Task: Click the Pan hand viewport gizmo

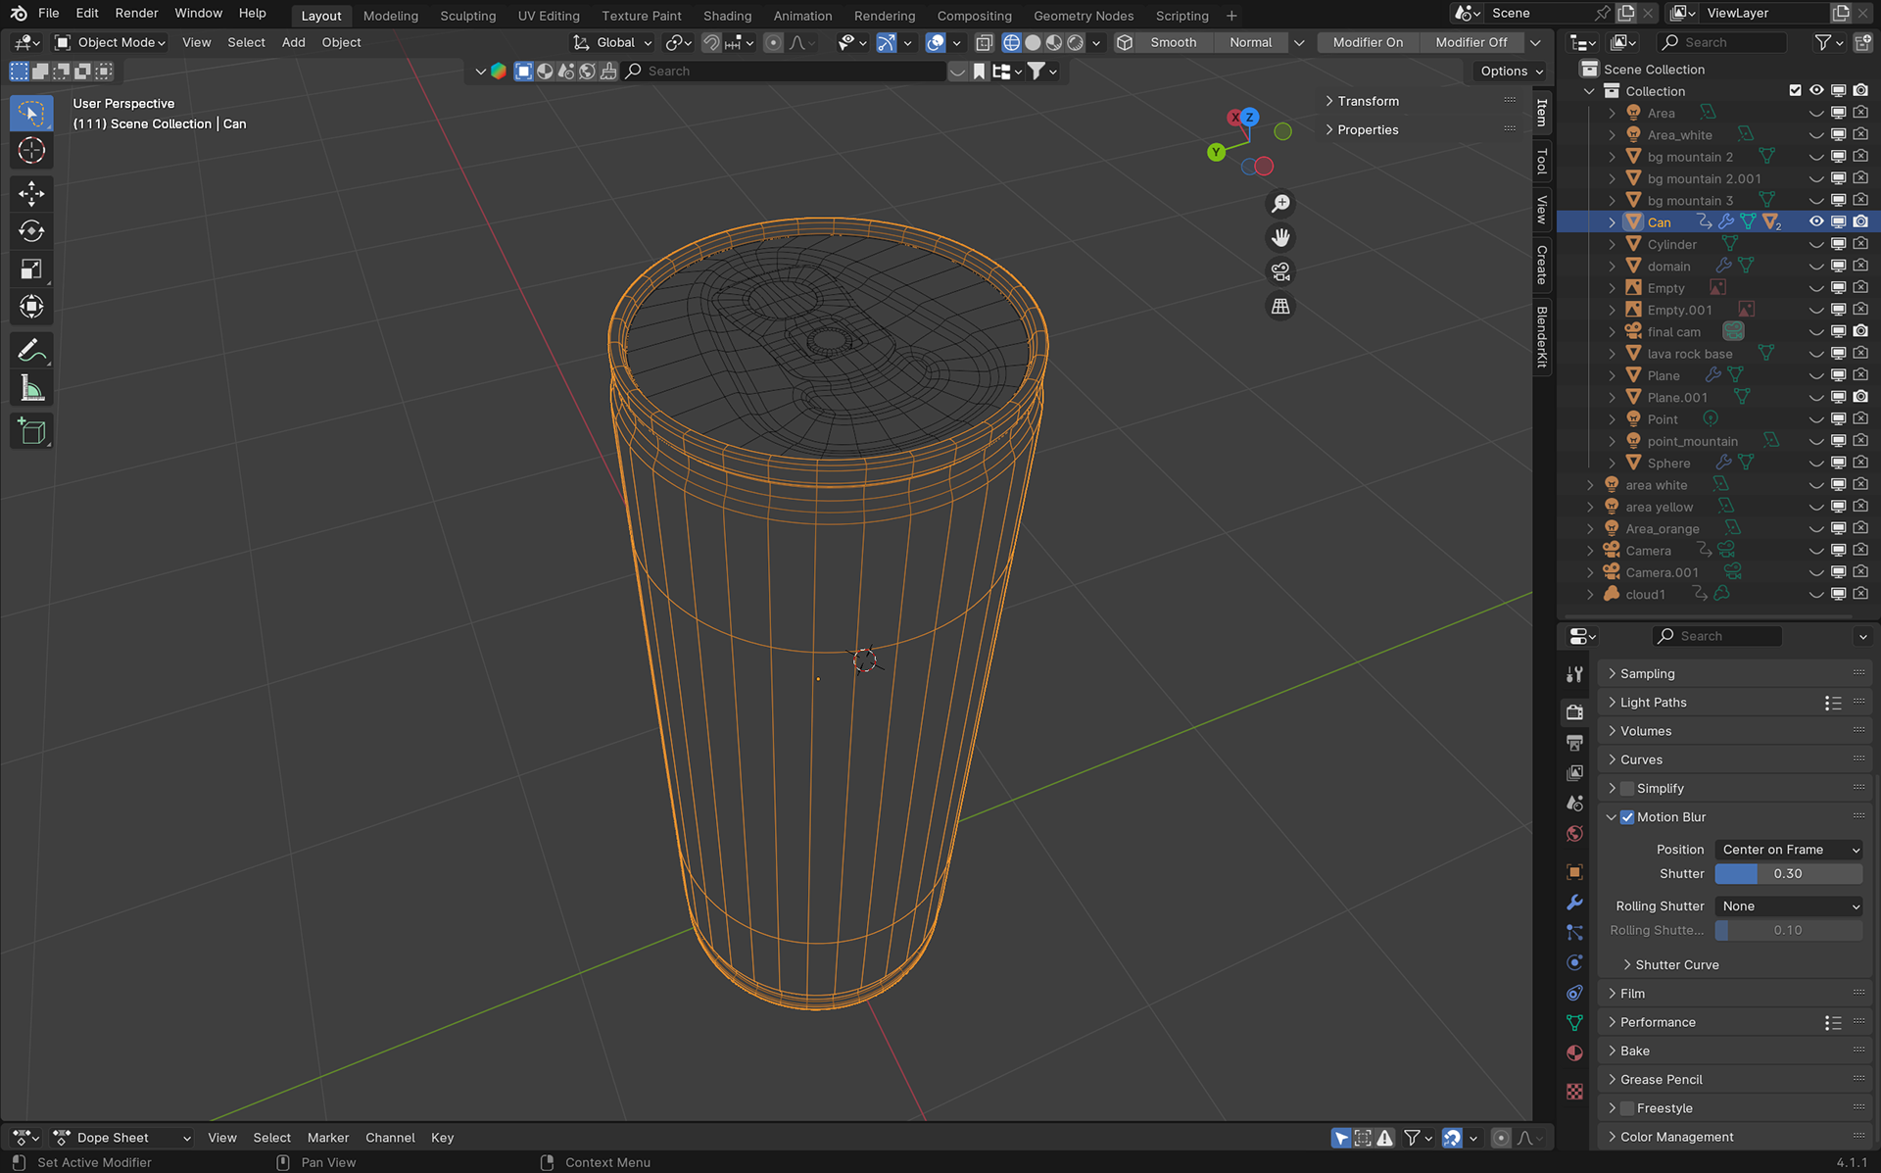Action: (x=1280, y=238)
